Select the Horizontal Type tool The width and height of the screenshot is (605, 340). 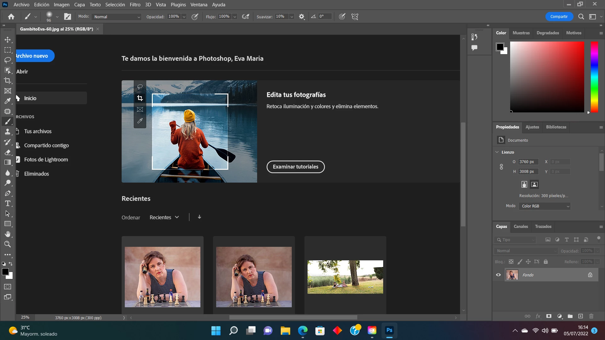pos(8,203)
